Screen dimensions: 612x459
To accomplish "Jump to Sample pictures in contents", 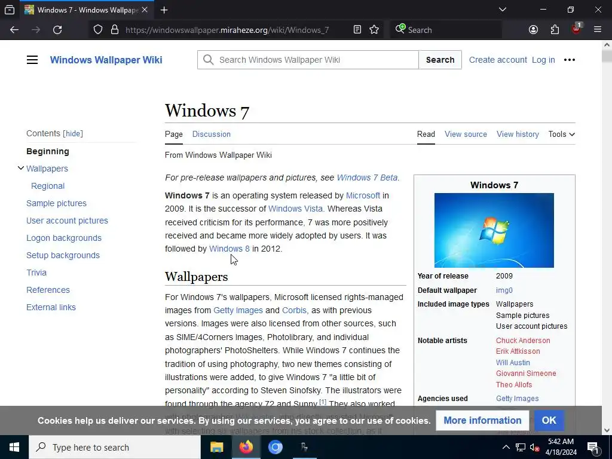I will 56,203.
